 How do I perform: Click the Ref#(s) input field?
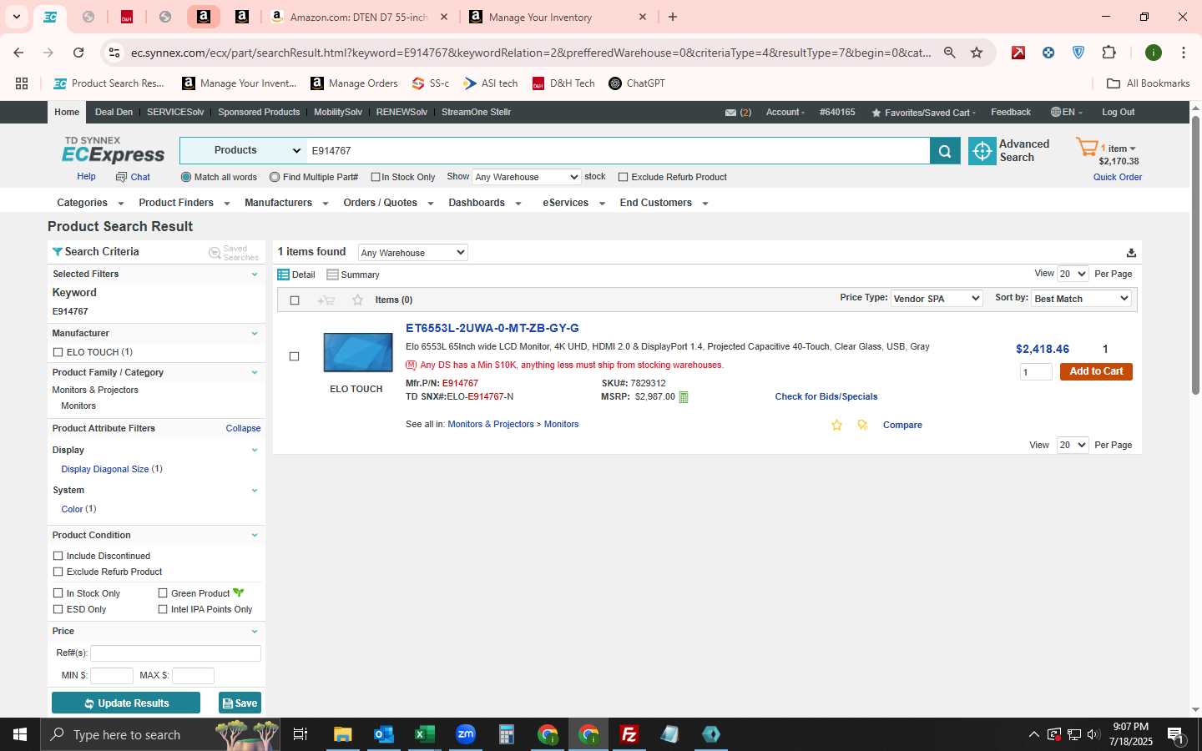click(x=175, y=653)
